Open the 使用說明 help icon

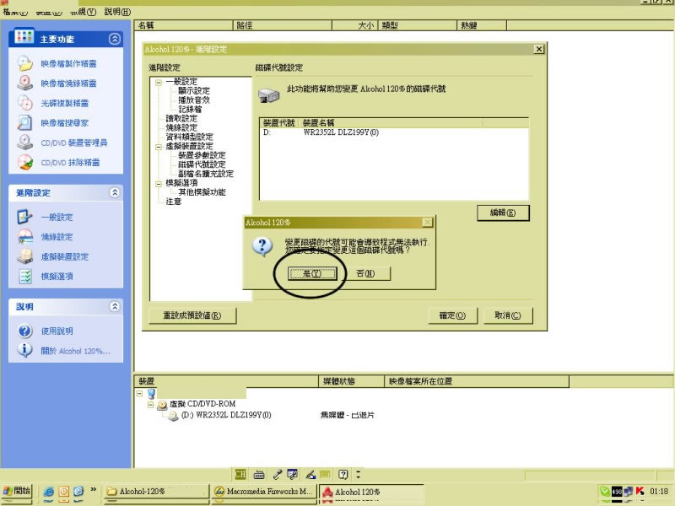(25, 331)
